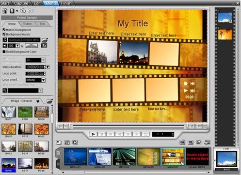Click the Previous chapter icon on menu preview
This screenshot has height=175, width=241.
[x=193, y=84]
